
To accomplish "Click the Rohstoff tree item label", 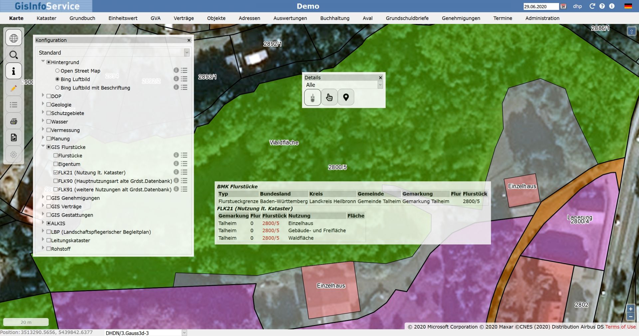I will click(61, 249).
